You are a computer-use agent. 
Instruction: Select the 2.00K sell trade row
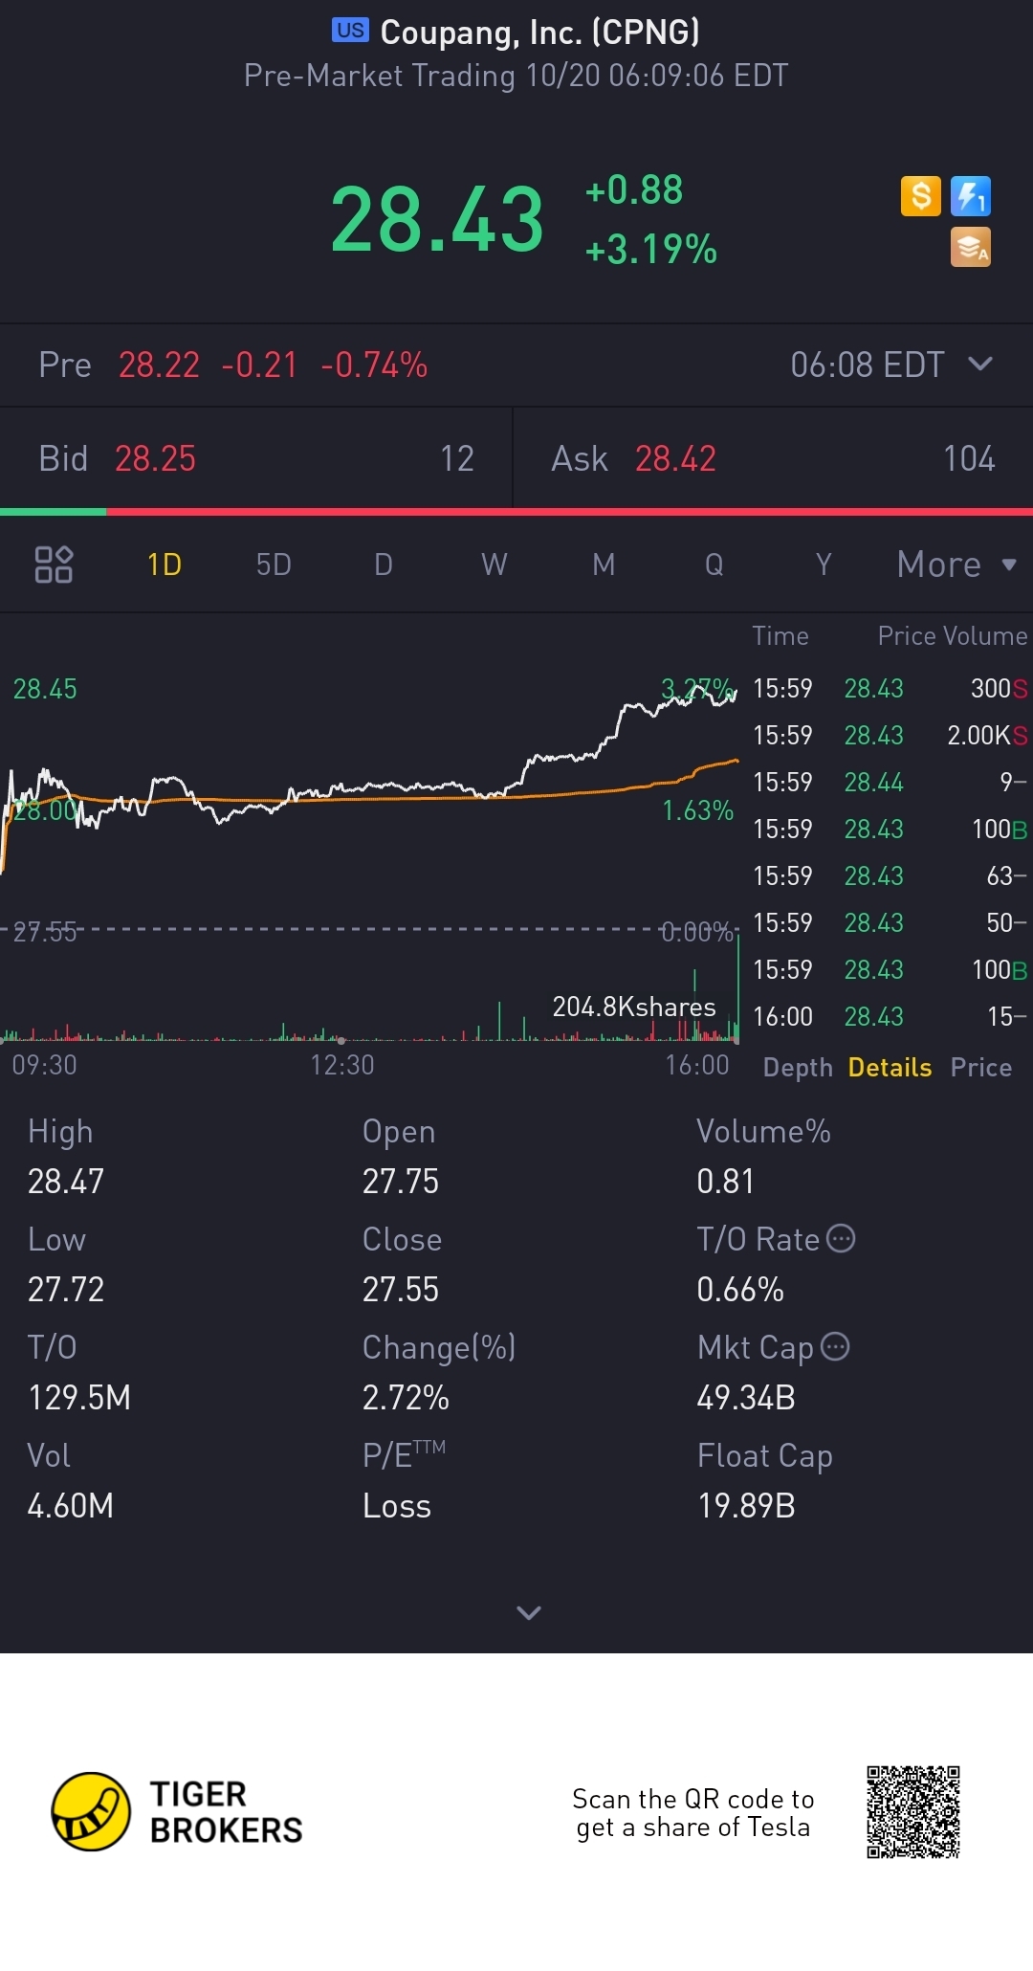890,735
